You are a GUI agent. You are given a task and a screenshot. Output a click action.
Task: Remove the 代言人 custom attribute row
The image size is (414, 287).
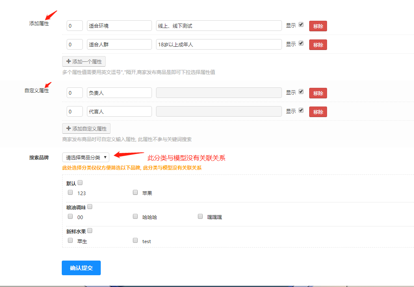(318, 112)
